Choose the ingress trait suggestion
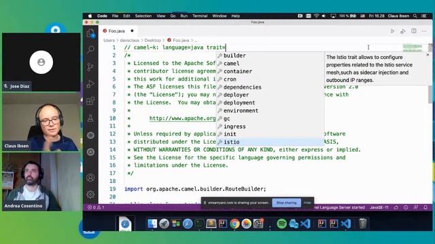 (270, 127)
